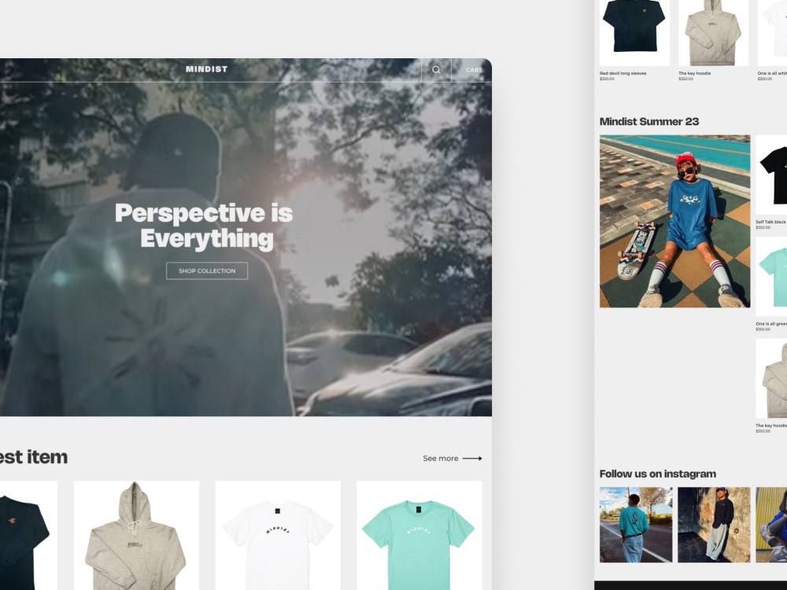The width and height of the screenshot is (787, 590).
Task: Click the 'Red devil long sleeves' product name
Action: pos(623,73)
